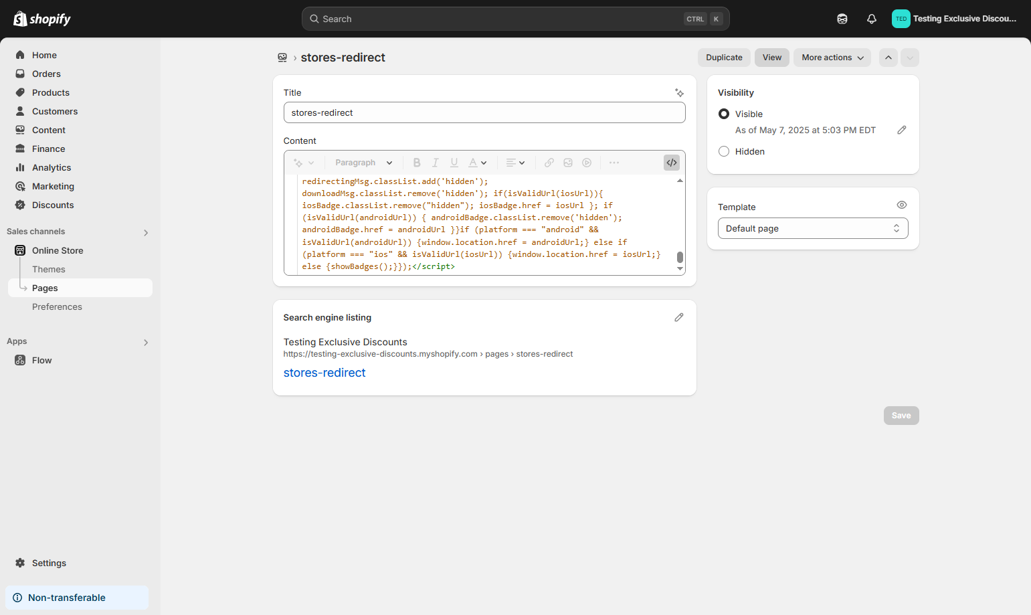Click the Non-transferable notice
This screenshot has width=1031, height=615.
[77, 598]
